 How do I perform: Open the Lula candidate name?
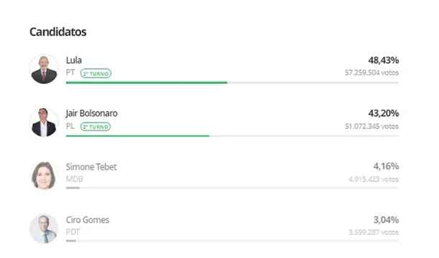[74, 60]
